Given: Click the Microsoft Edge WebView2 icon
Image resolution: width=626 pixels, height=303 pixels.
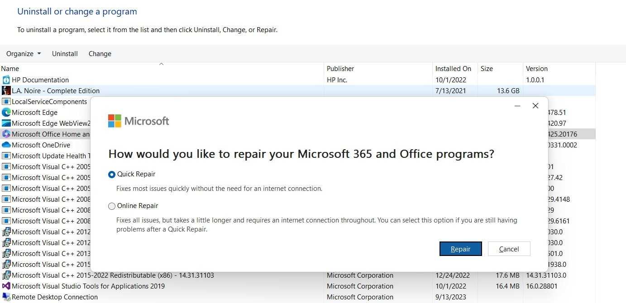Looking at the screenshot, I should coord(6,123).
